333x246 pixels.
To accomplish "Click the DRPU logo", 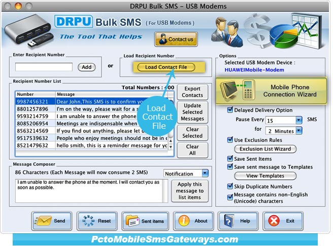I will pos(74,21).
